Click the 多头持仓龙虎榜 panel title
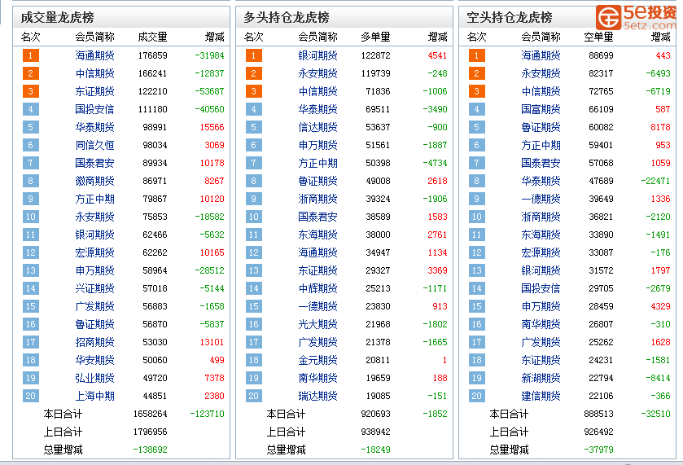 [287, 17]
